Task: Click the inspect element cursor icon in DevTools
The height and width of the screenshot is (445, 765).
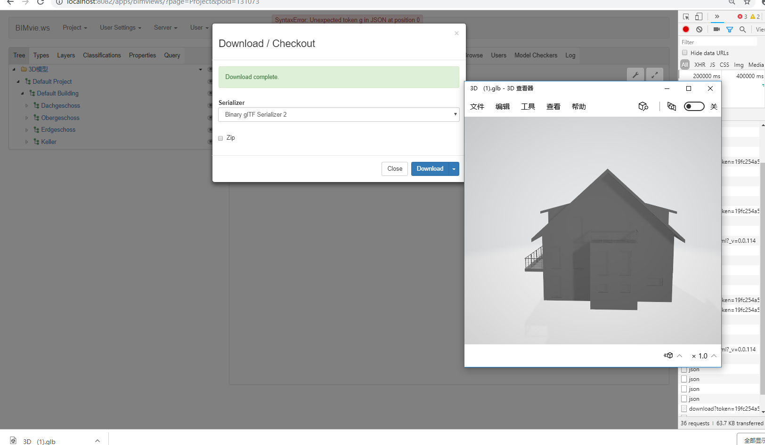Action: click(x=686, y=16)
